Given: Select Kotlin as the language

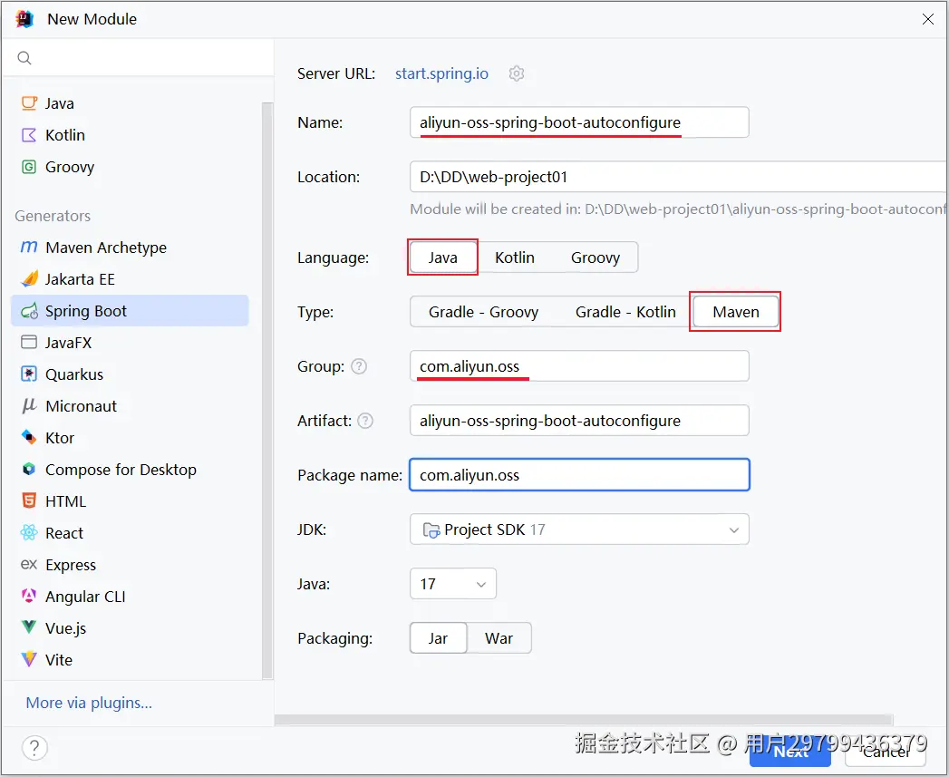Looking at the screenshot, I should (x=515, y=257).
